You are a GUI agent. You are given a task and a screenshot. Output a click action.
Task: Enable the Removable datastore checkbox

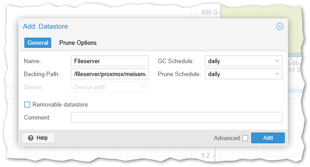[x=27, y=104]
